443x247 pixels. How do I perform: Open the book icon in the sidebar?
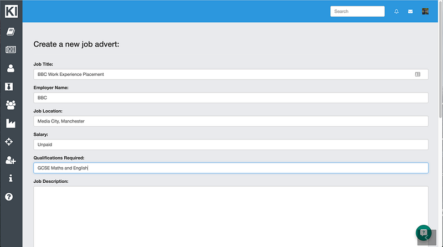[11, 32]
